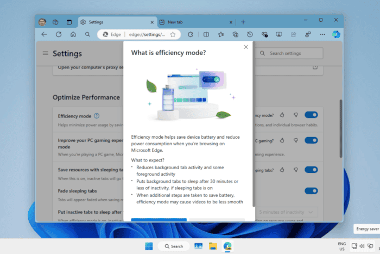
Task: Close the Settings tab
Action: point(152,22)
